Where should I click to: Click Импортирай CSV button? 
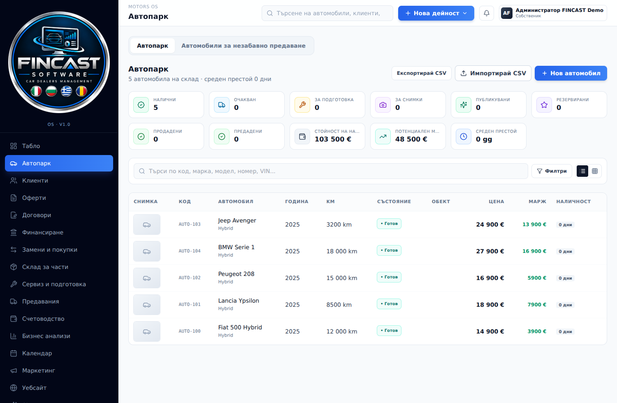(x=493, y=73)
